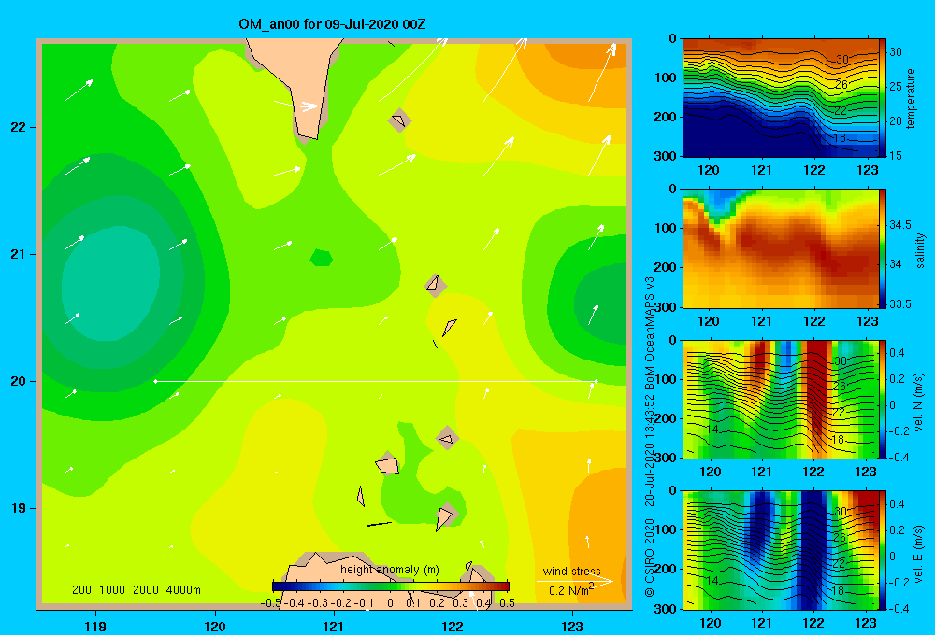The width and height of the screenshot is (935, 635).
Task: Select the 'wind stress' legend label
Action: pyautogui.click(x=571, y=571)
